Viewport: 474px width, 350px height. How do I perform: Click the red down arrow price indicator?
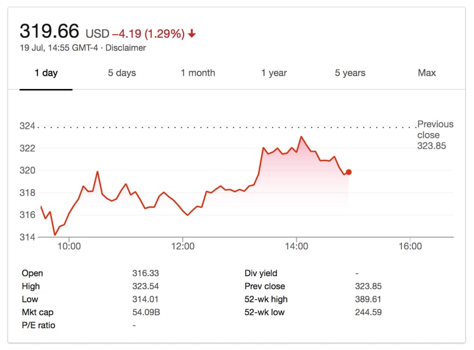tap(192, 34)
